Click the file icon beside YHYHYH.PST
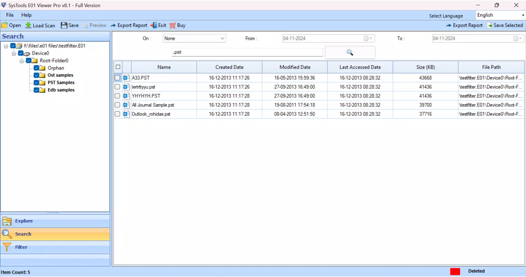The height and width of the screenshot is (277, 526). 126,96
